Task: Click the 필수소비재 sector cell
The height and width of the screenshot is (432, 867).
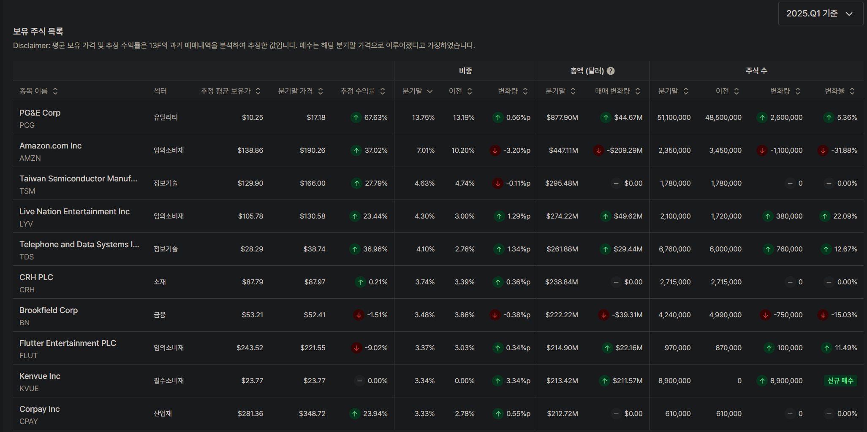Action: coord(169,381)
